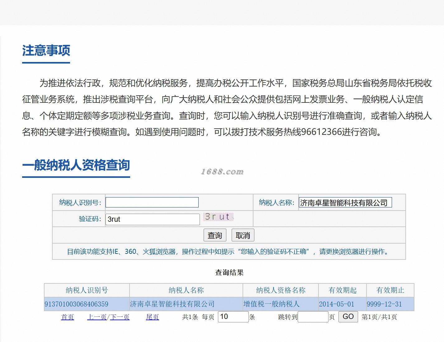Select the cell 增值税一般纳税人
This screenshot has height=342, width=444.
click(281, 304)
